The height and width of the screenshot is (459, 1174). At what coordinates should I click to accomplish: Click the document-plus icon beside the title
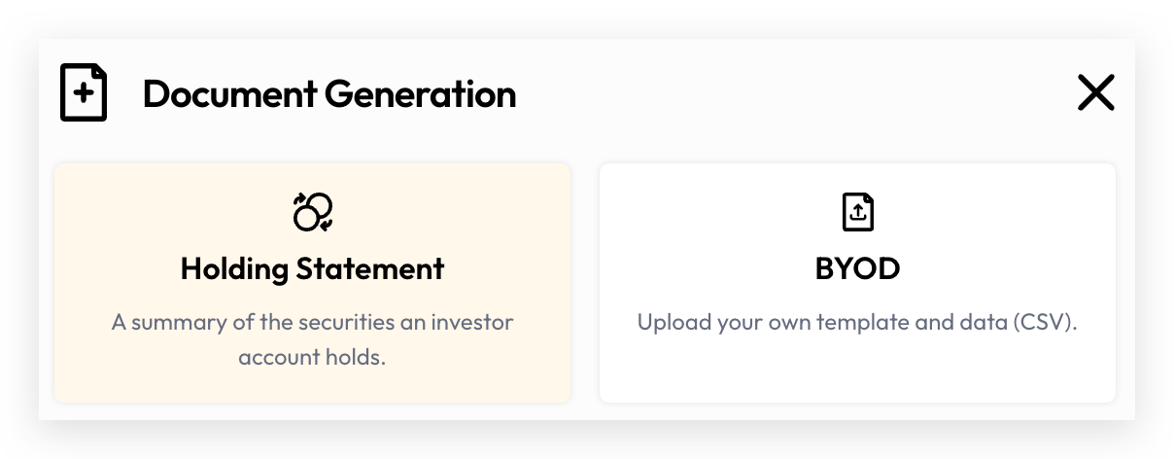(84, 93)
